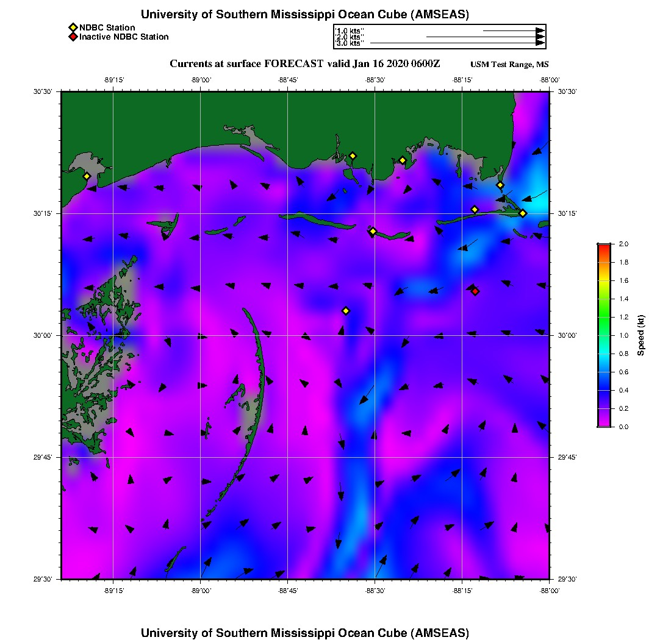The height and width of the screenshot is (640, 671).
Task: Click the red top of the speed color bar
Action: click(x=603, y=247)
